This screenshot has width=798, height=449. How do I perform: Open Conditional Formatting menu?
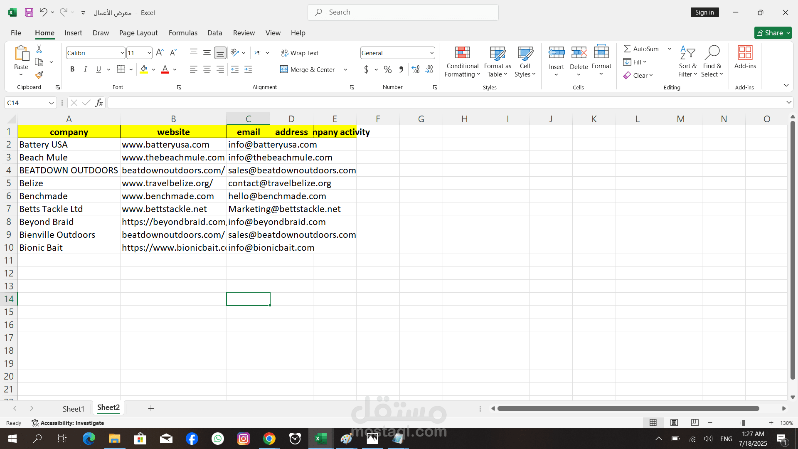463,62
